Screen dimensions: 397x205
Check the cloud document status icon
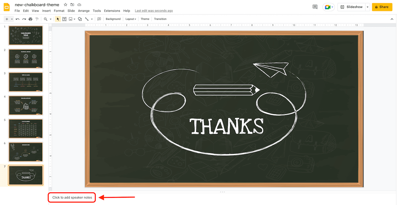click(x=79, y=5)
